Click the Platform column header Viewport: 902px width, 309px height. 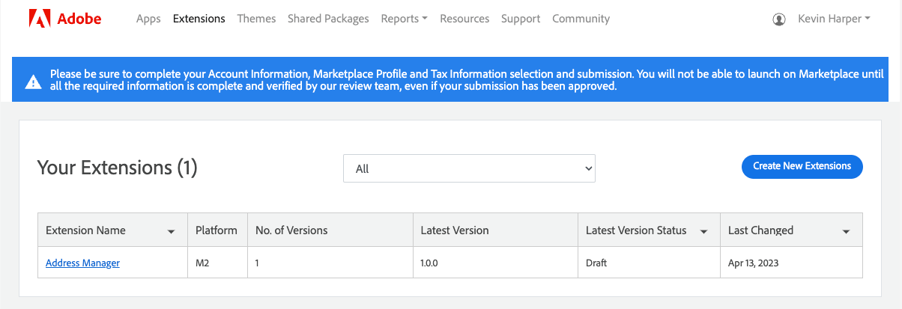click(217, 230)
